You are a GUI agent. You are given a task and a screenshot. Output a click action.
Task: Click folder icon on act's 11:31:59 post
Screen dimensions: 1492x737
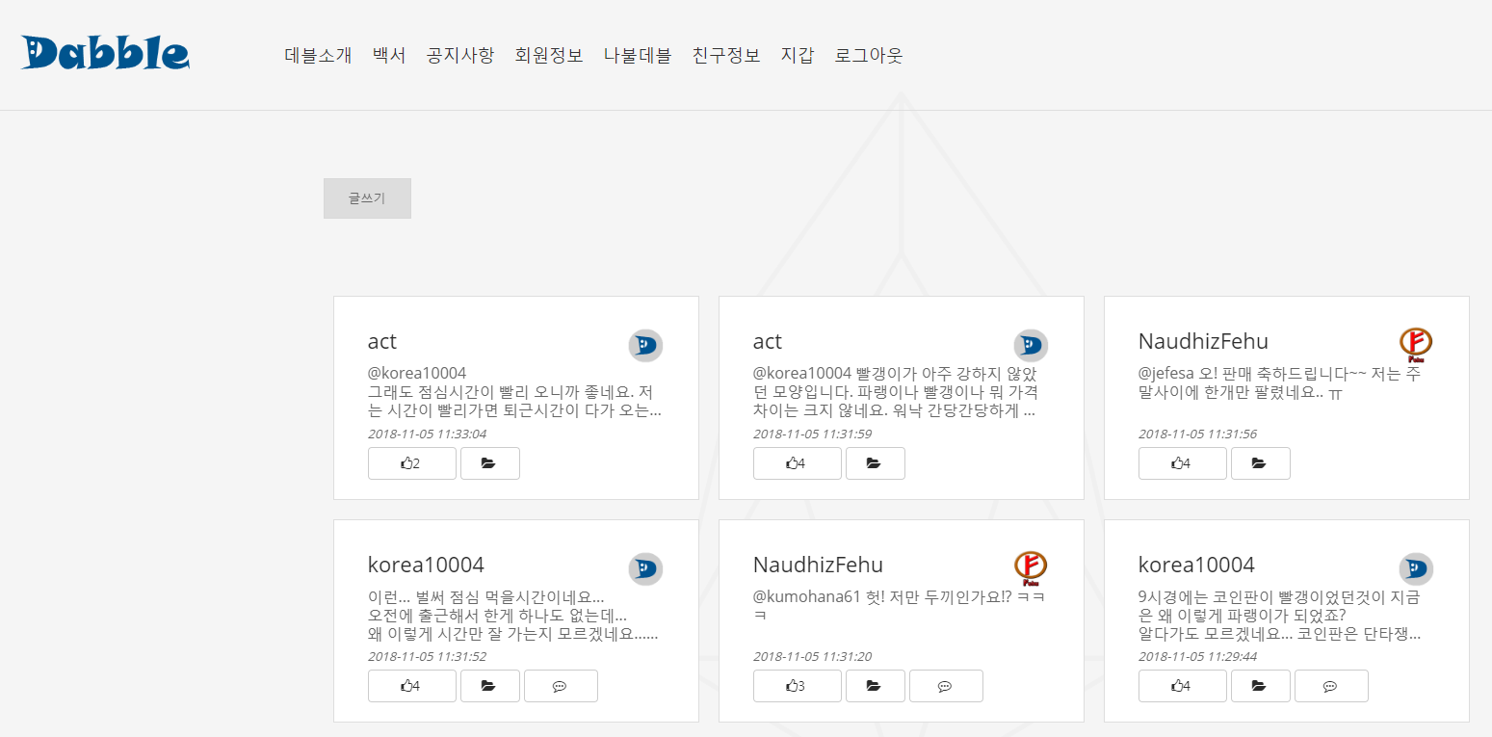click(x=875, y=463)
